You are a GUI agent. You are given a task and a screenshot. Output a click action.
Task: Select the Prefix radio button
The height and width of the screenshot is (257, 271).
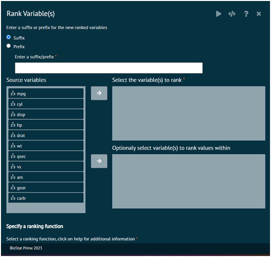pos(8,46)
